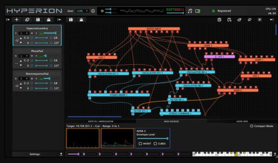Screen dimensions: 278x163
Task: Check the CUBED box for ADSR 2
Action: (155, 144)
